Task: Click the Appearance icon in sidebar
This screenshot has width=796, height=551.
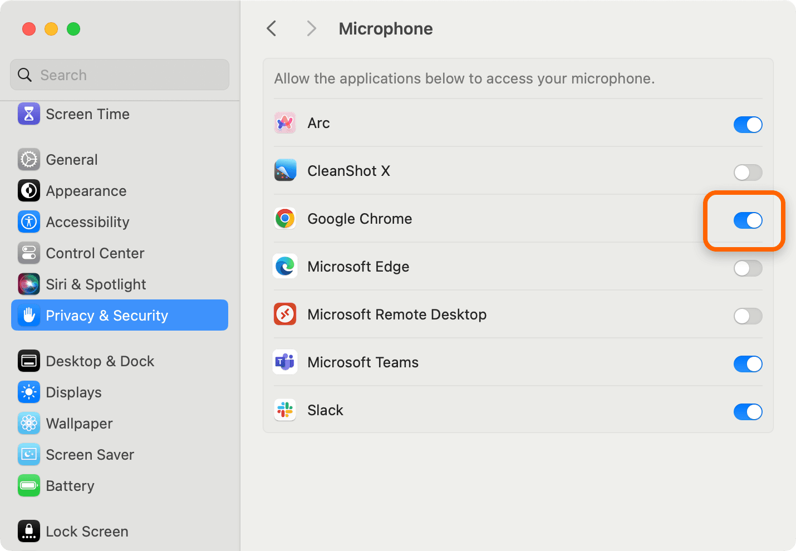Action: point(29,191)
